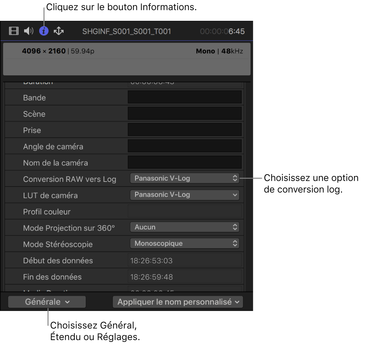This screenshot has height=344, width=368.
Task: Expand the LUT de caméra menu
Action: (x=185, y=195)
